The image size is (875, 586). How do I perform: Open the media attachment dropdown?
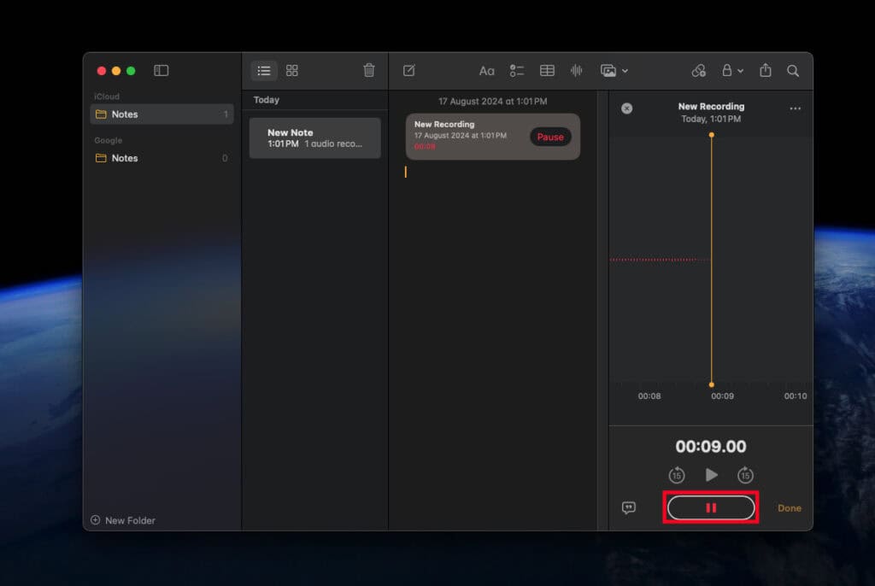tap(614, 71)
